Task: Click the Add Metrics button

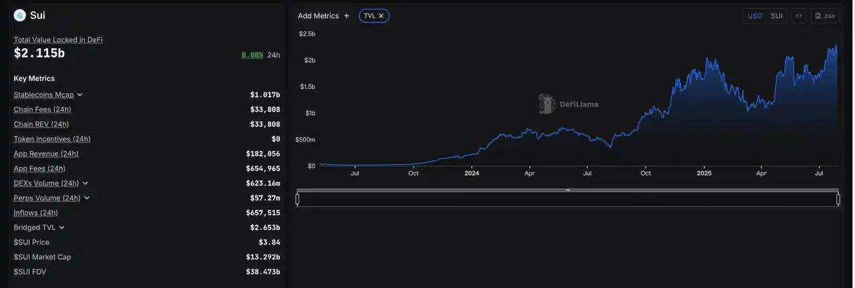Action: pos(318,16)
